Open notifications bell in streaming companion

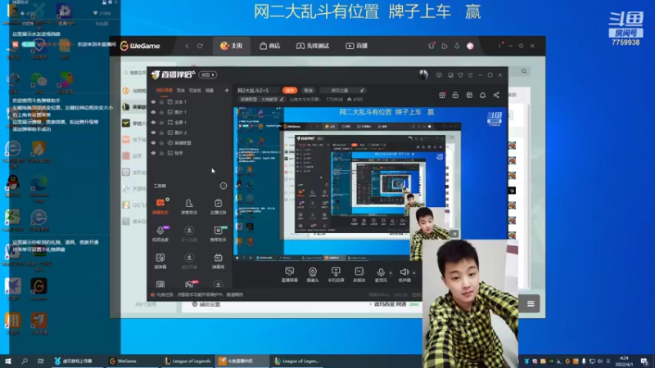[x=482, y=95]
